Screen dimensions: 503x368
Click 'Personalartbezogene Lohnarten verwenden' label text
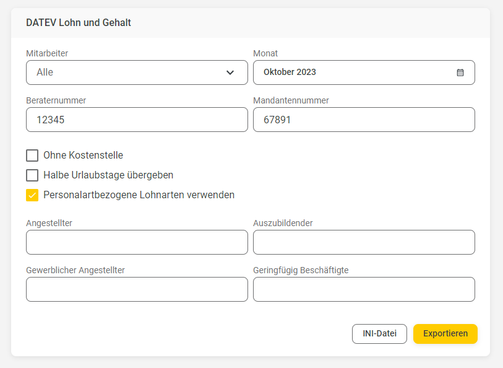(139, 195)
